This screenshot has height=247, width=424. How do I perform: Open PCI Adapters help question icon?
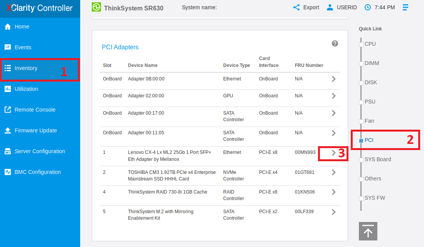click(335, 43)
